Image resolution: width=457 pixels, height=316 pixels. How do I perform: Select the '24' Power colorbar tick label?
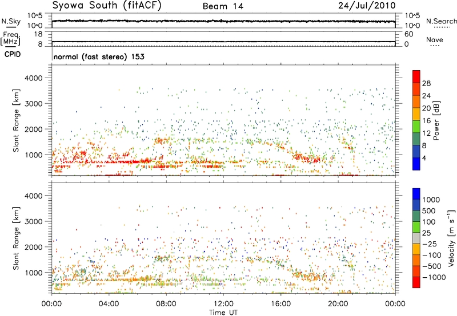tap(426, 96)
